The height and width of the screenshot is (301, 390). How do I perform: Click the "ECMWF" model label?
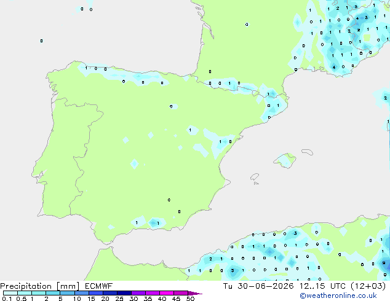tap(99, 286)
